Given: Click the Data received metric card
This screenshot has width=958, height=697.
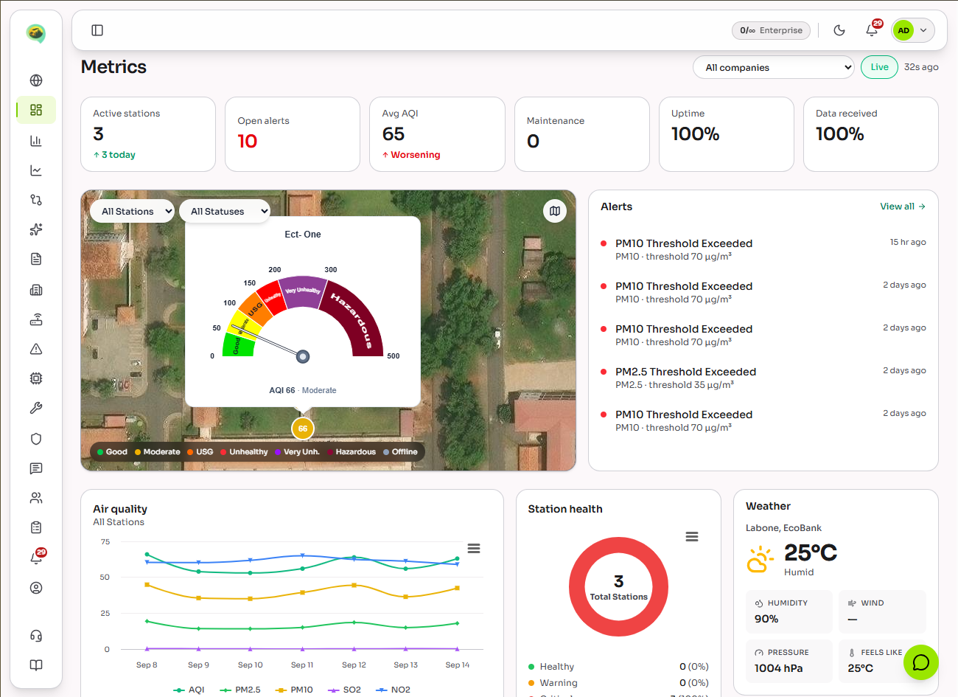Looking at the screenshot, I should click(871, 134).
